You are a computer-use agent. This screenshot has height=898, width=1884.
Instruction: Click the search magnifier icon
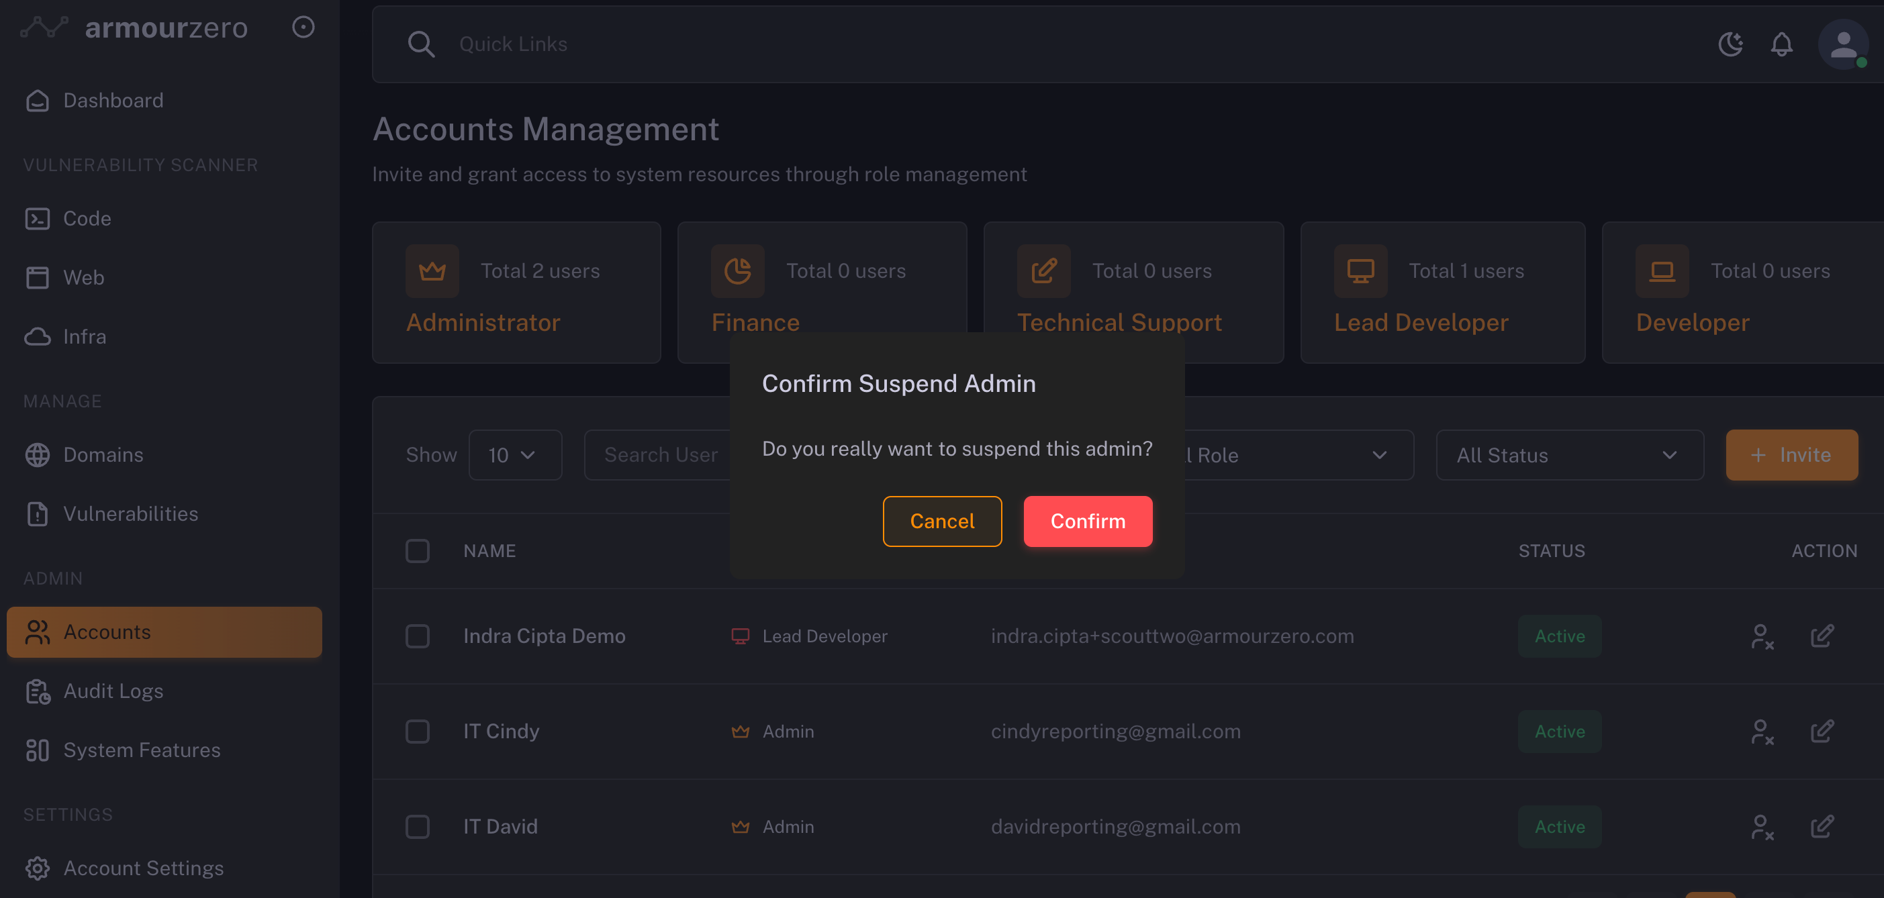tap(420, 44)
